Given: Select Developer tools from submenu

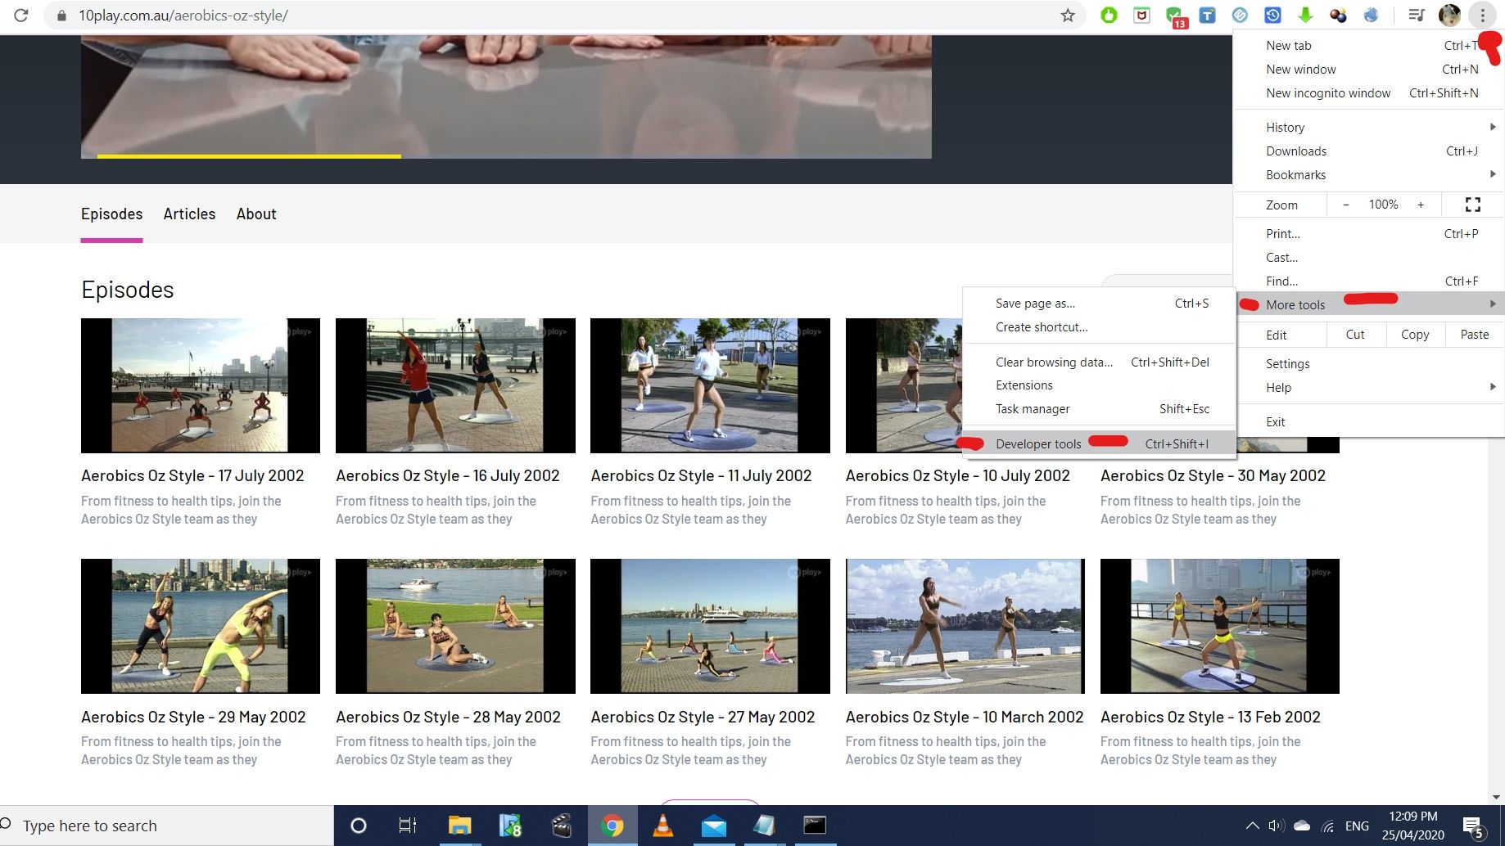Looking at the screenshot, I should click(1038, 444).
